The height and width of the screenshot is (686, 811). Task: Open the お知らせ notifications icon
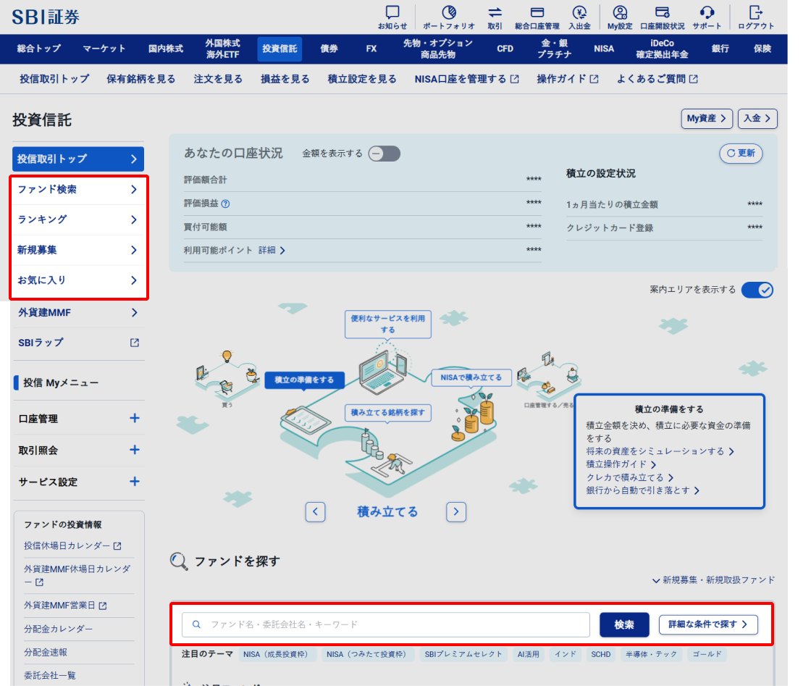(392, 17)
